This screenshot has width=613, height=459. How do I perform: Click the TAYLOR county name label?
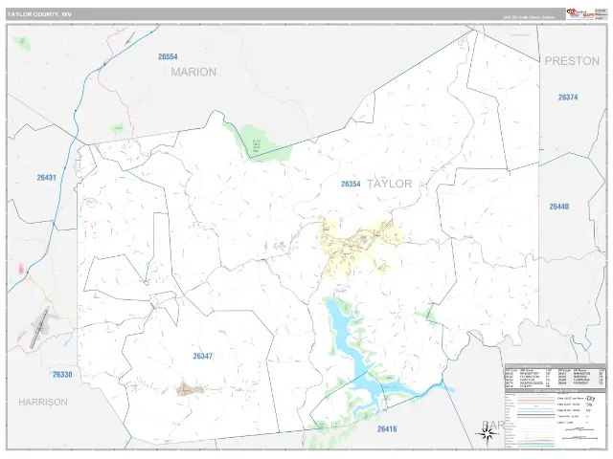click(x=390, y=184)
